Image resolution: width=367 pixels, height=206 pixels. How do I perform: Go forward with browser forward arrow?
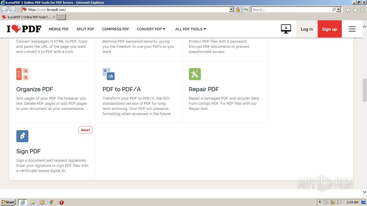click(12, 9)
